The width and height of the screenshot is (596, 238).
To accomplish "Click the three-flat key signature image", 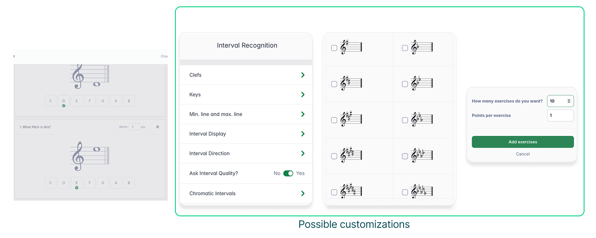I will (422, 120).
